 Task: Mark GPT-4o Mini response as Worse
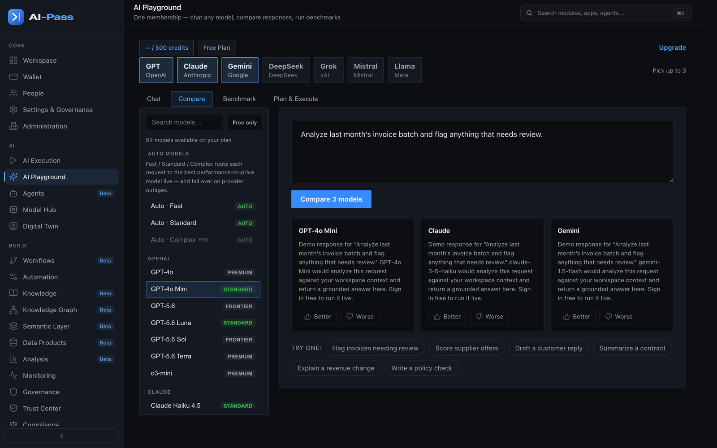360,317
